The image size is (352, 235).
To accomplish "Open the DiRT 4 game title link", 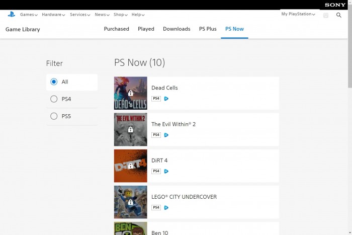I will click(159, 161).
